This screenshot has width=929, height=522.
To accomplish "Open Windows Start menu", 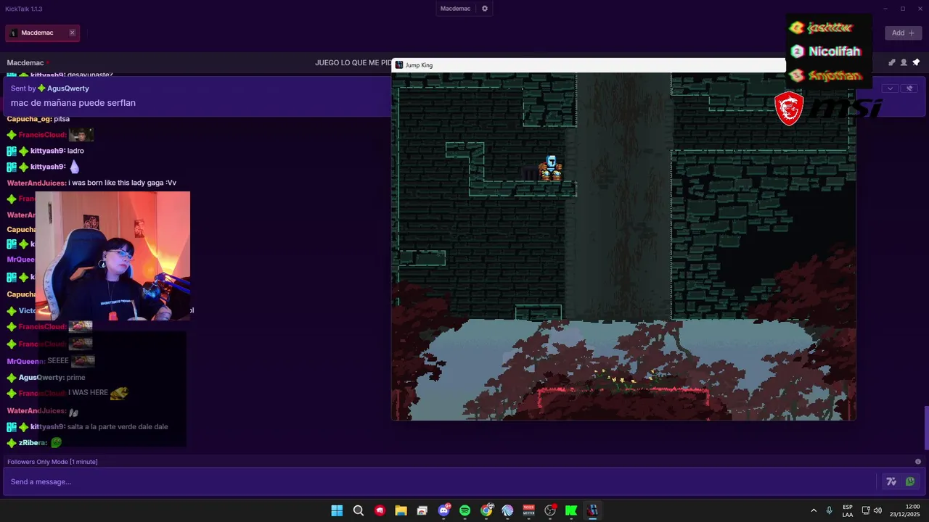I will pos(337,510).
